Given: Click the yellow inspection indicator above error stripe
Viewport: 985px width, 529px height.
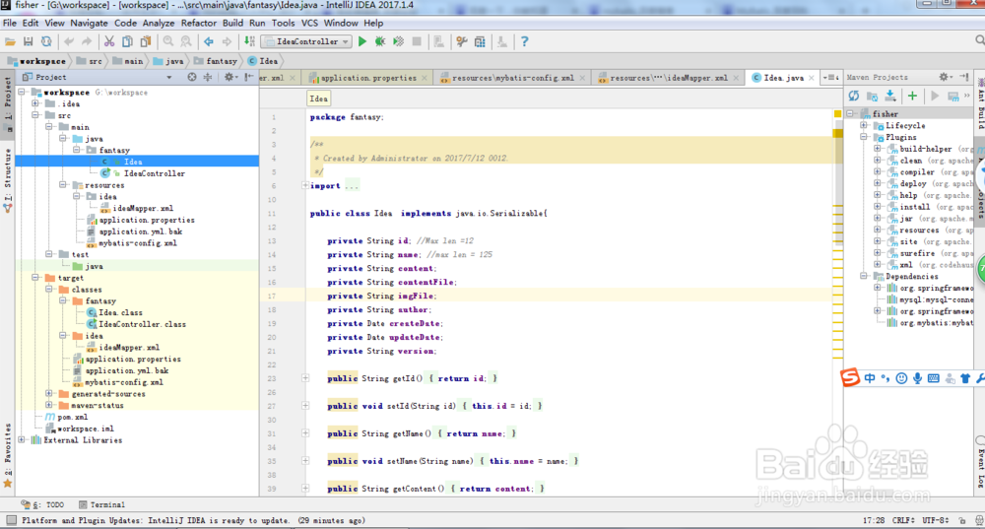Looking at the screenshot, I should [x=837, y=113].
